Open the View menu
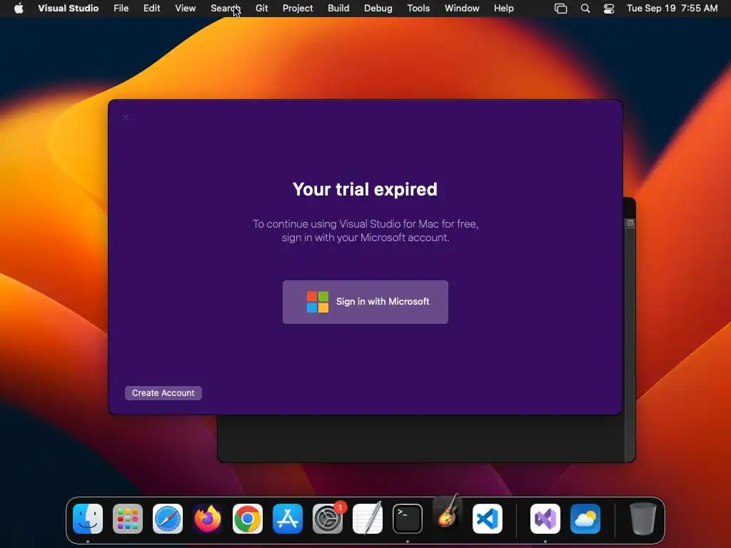 pyautogui.click(x=185, y=9)
